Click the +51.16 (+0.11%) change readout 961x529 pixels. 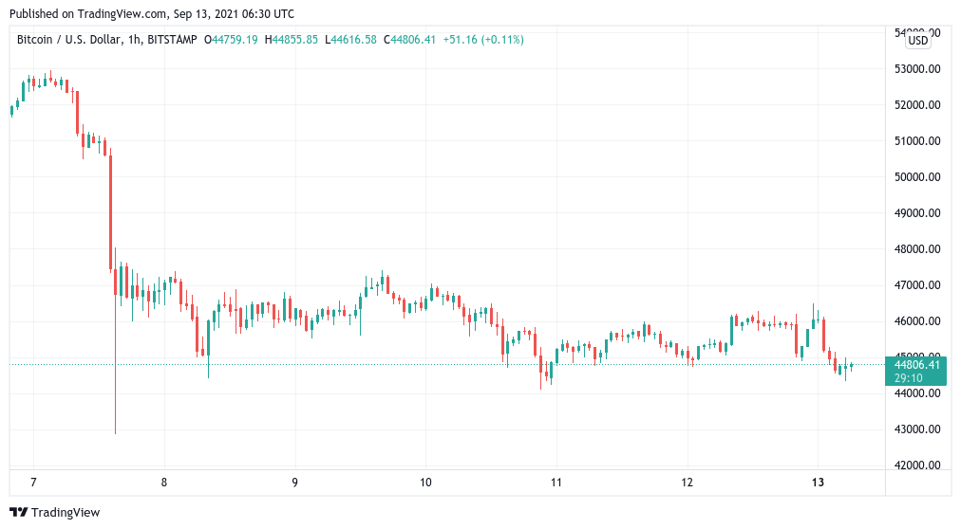483,40
